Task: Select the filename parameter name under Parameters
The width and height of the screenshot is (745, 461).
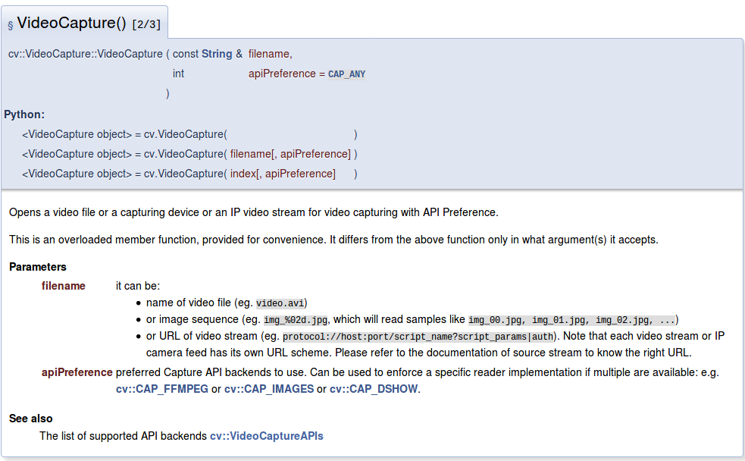Action: tap(64, 286)
